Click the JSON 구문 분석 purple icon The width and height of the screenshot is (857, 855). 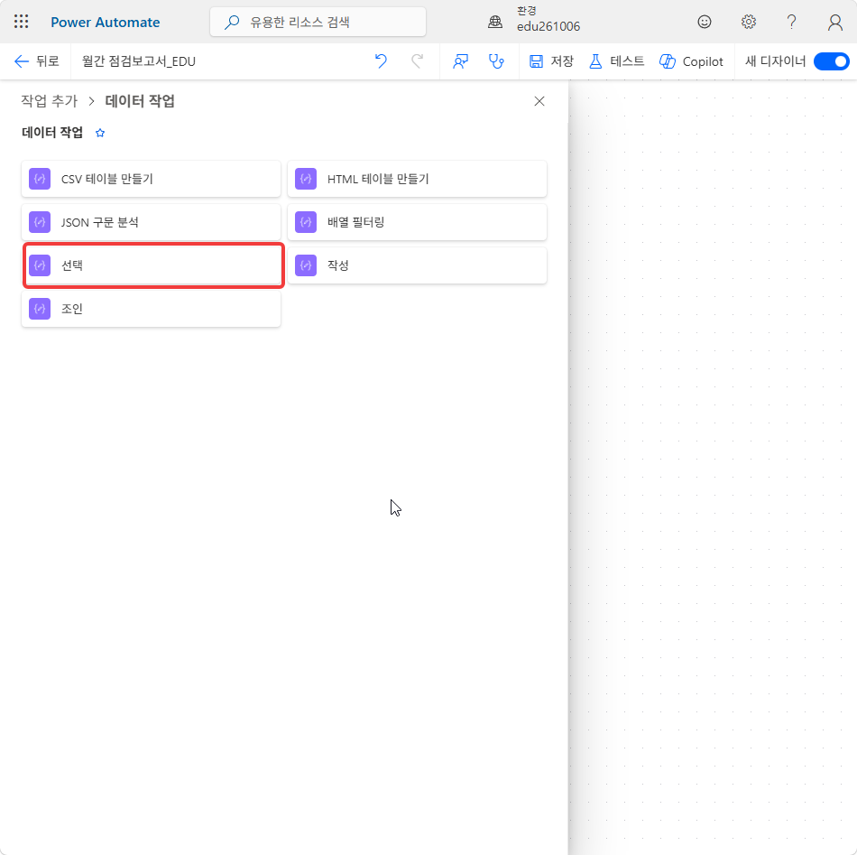(x=40, y=222)
